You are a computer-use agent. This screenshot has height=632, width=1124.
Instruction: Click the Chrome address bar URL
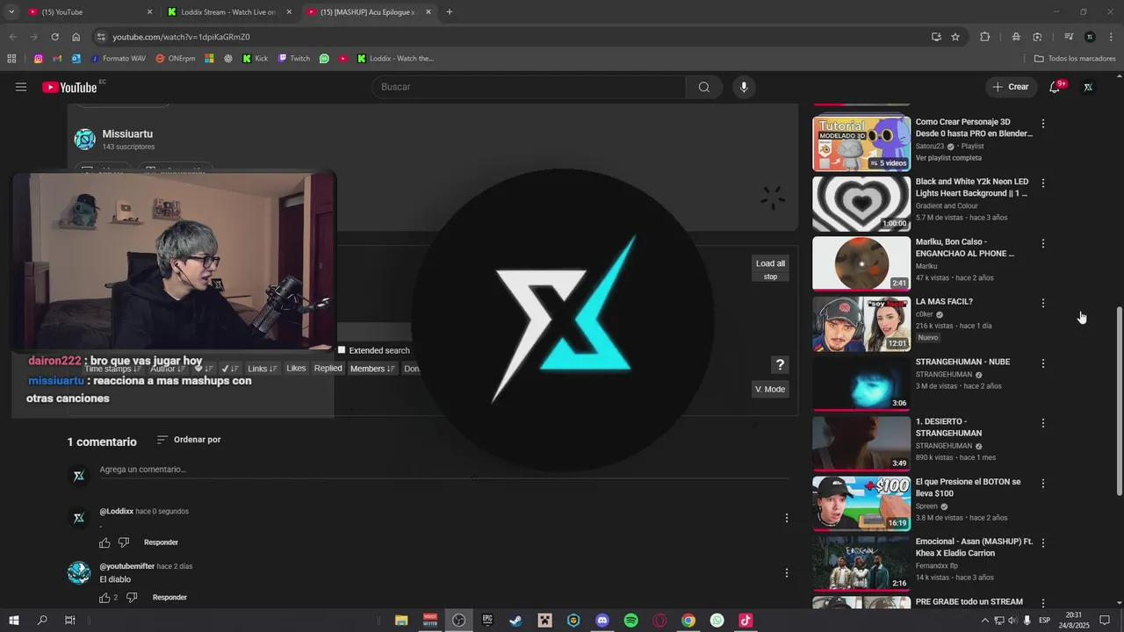tap(181, 37)
